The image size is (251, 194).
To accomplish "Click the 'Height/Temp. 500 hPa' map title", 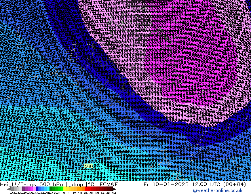I will (31, 184).
